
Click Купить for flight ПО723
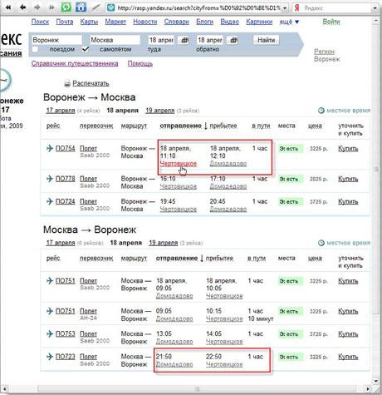coord(348,357)
